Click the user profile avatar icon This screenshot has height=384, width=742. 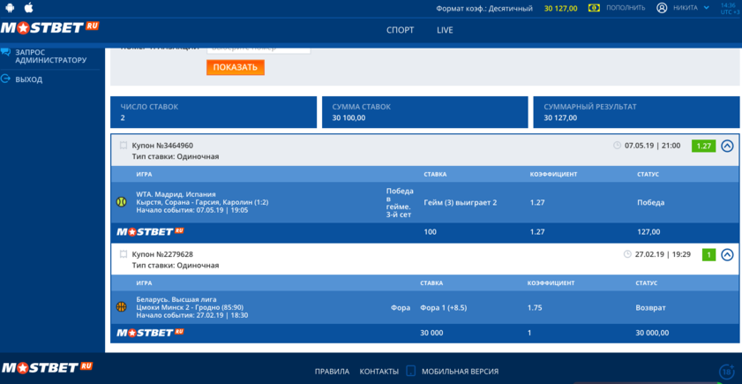tap(662, 8)
